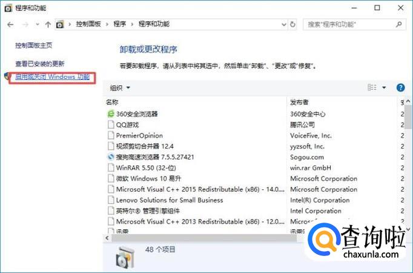The image size is (413, 273).
Task: Select 微软 Windows 10 易升 entry
Action: click(148, 178)
